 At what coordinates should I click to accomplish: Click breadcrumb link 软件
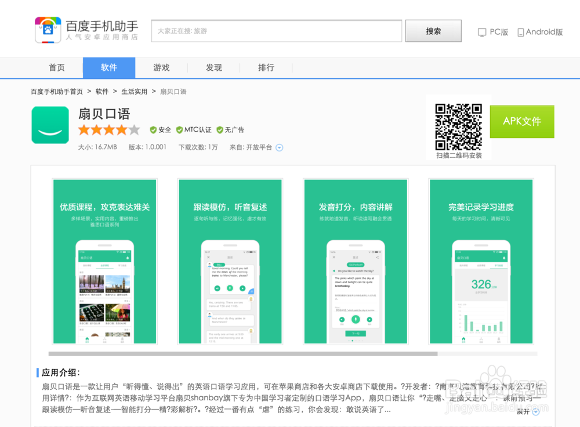click(102, 92)
